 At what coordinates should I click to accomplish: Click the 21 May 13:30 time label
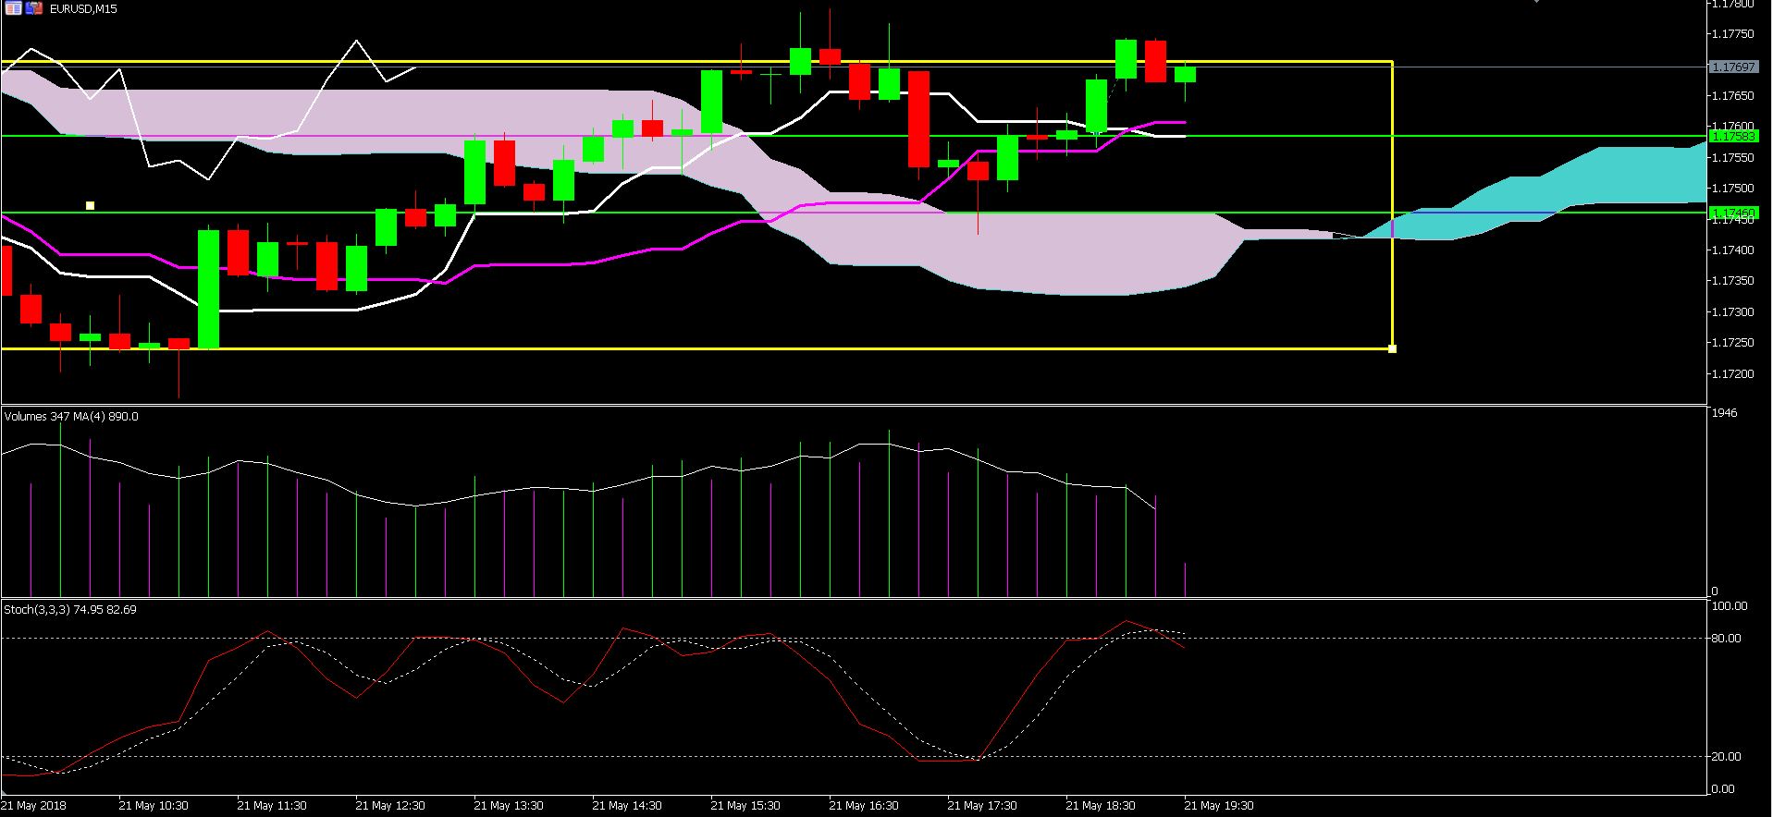tap(509, 806)
